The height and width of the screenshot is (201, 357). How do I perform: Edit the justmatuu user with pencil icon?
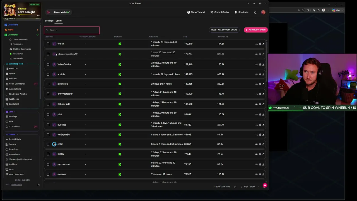263,84
